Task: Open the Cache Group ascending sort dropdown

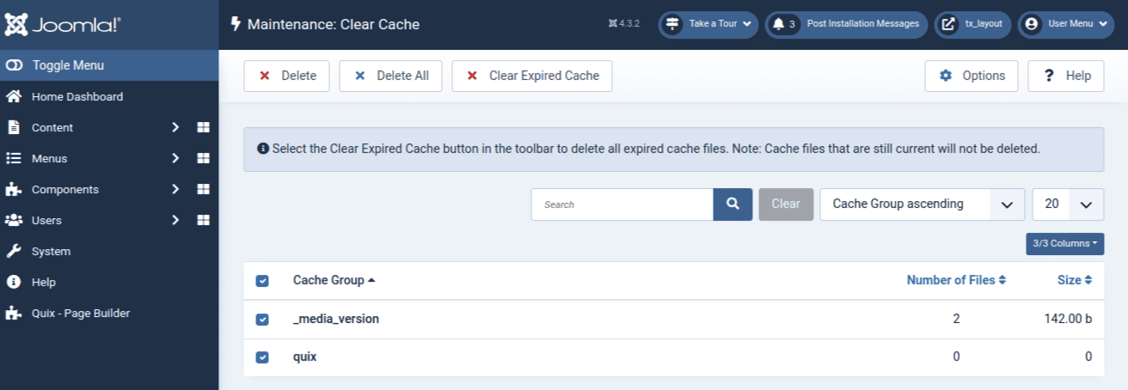Action: click(922, 204)
